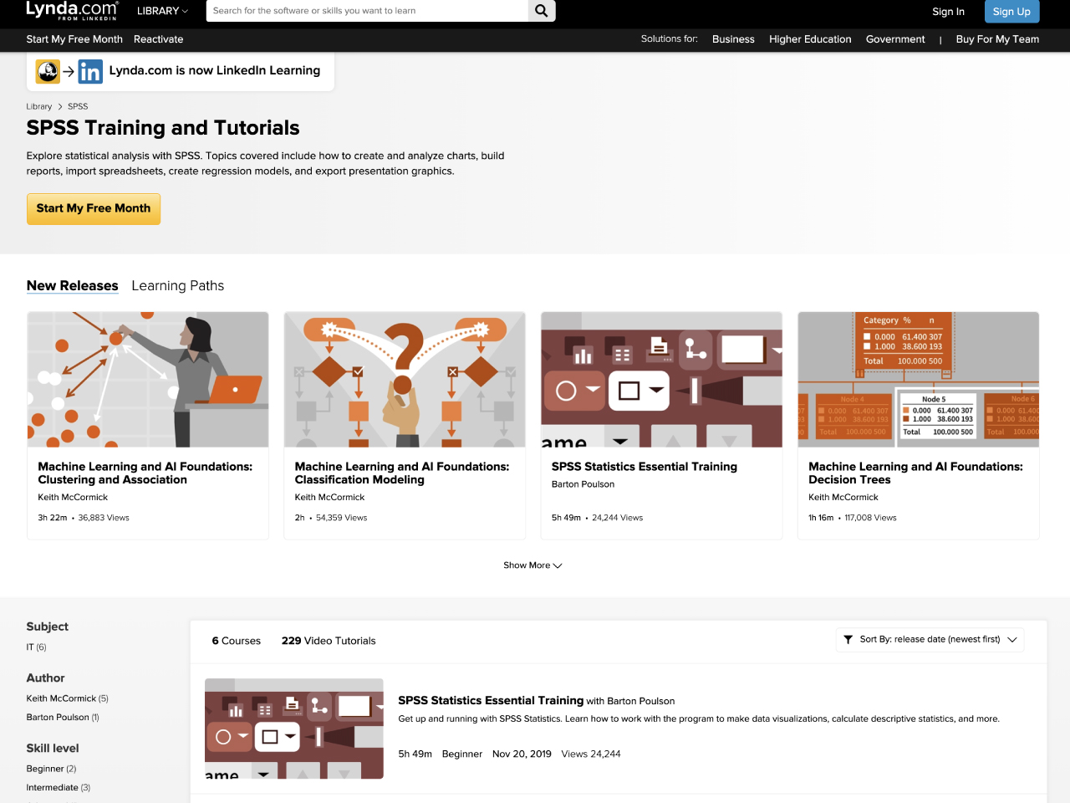Filter by subject IT (6)
This screenshot has width=1070, height=803.
(x=36, y=647)
